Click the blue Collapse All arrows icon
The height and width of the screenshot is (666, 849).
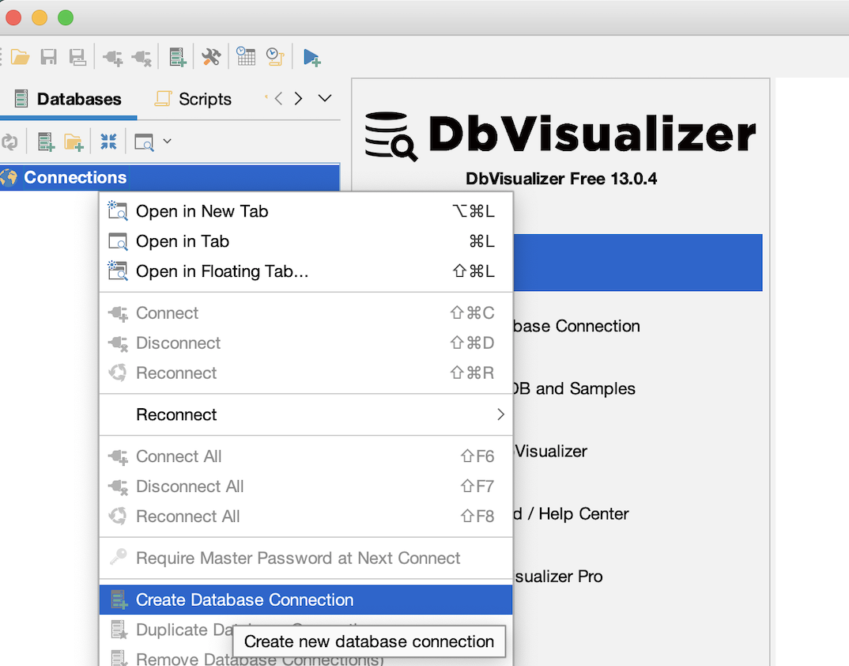(108, 142)
